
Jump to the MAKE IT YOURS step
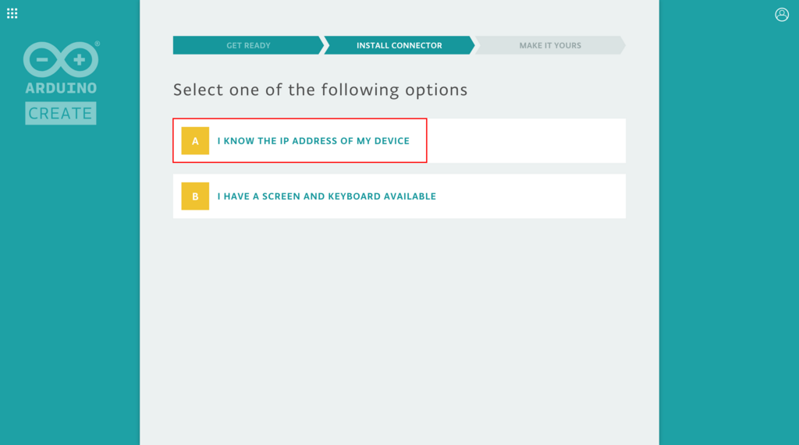550,45
